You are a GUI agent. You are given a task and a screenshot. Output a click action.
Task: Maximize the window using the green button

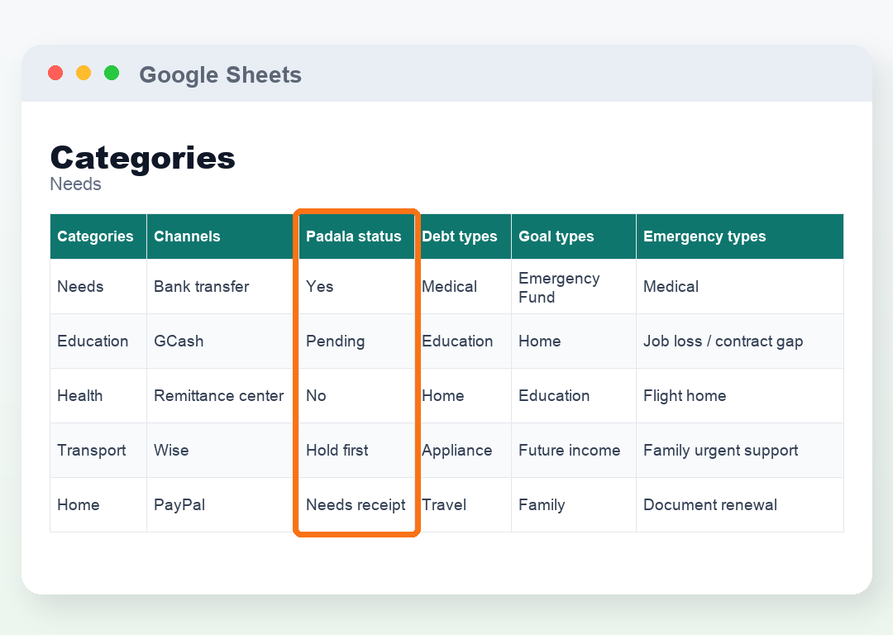click(x=112, y=73)
